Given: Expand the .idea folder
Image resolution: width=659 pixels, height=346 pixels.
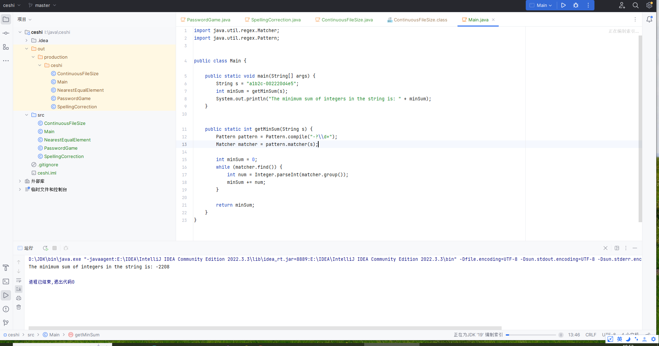Looking at the screenshot, I should (27, 40).
